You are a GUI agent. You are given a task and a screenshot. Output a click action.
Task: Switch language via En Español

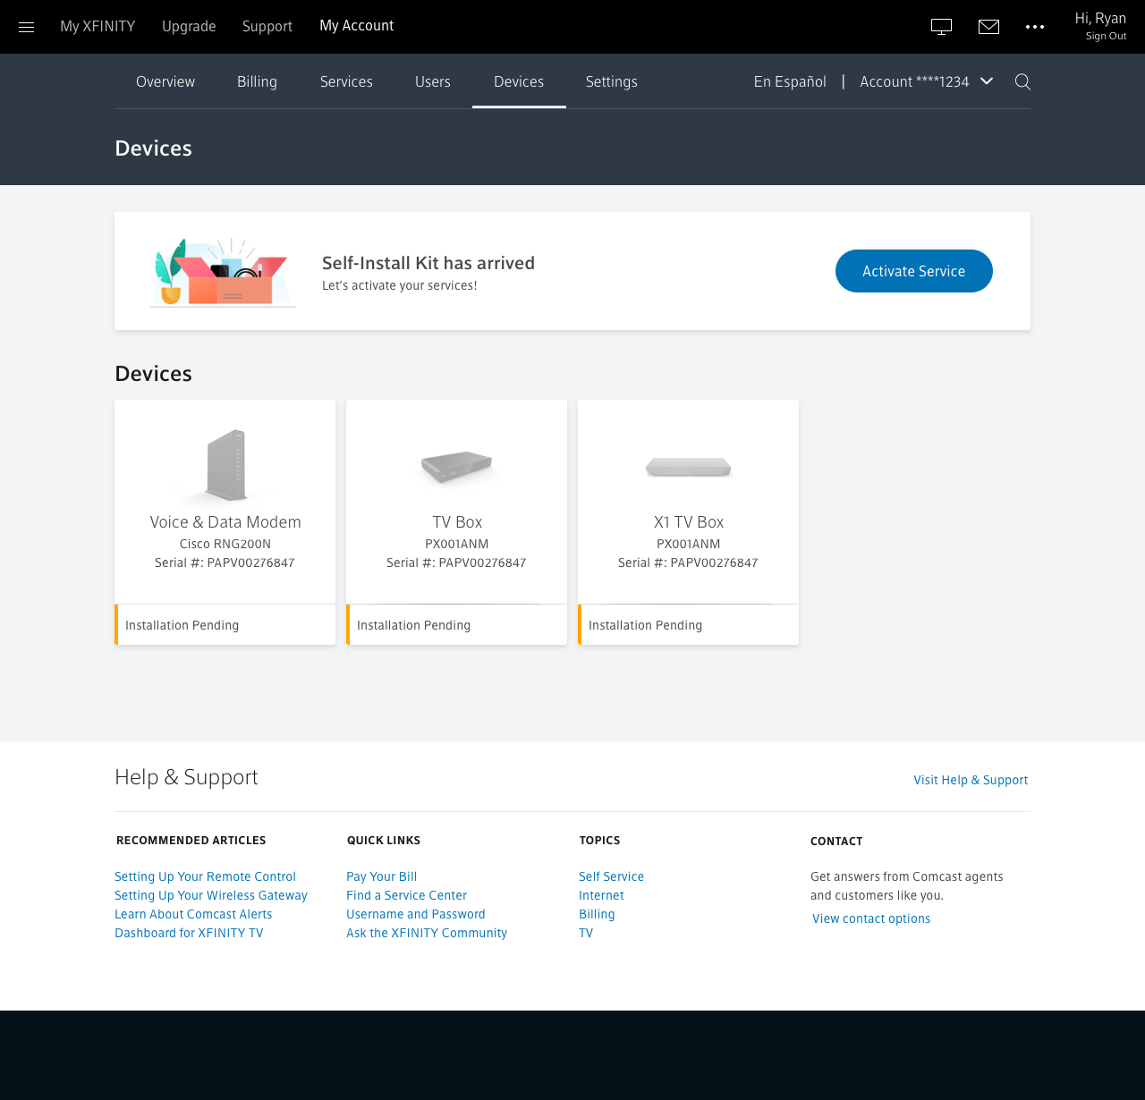click(790, 81)
